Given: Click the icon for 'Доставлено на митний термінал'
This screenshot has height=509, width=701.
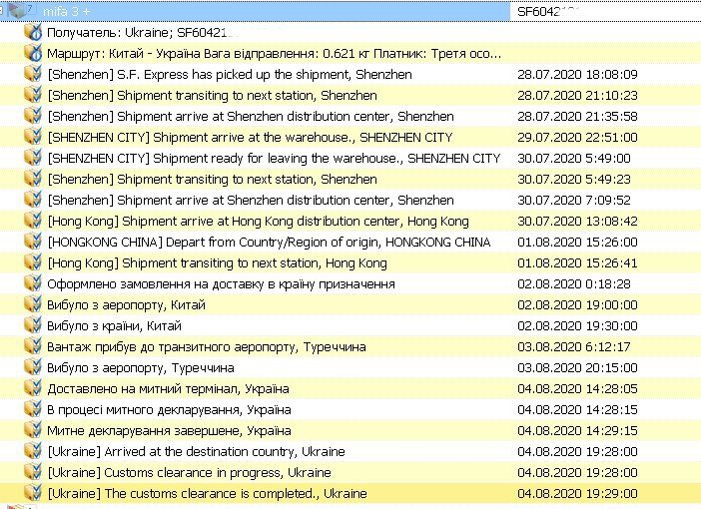Looking at the screenshot, I should click(x=33, y=389).
